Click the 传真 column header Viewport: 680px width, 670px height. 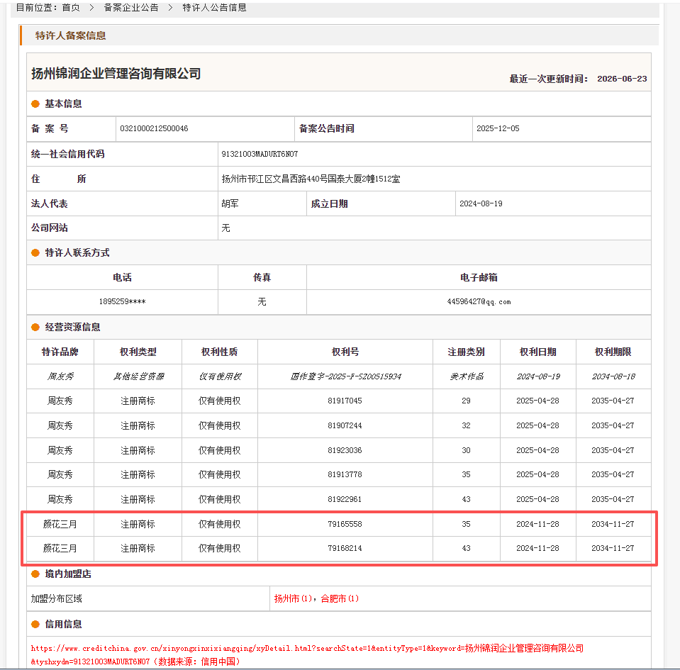262,277
